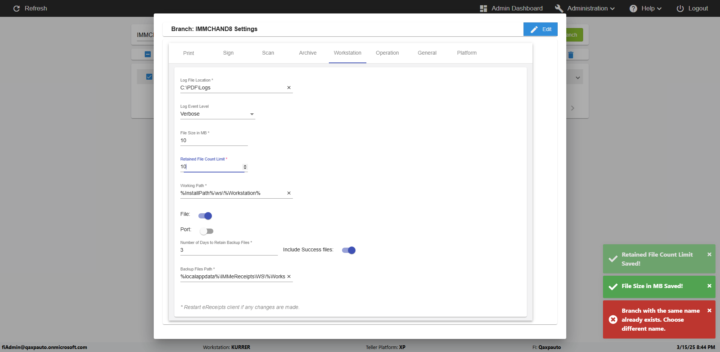Open the Log Event Level dropdown

pos(217,114)
